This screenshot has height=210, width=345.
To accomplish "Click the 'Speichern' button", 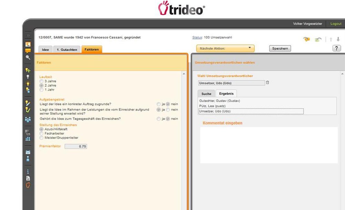I will point(280,48).
